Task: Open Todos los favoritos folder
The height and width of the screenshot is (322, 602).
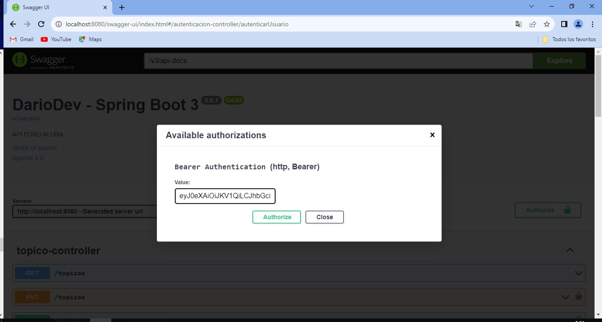Action: [x=569, y=39]
